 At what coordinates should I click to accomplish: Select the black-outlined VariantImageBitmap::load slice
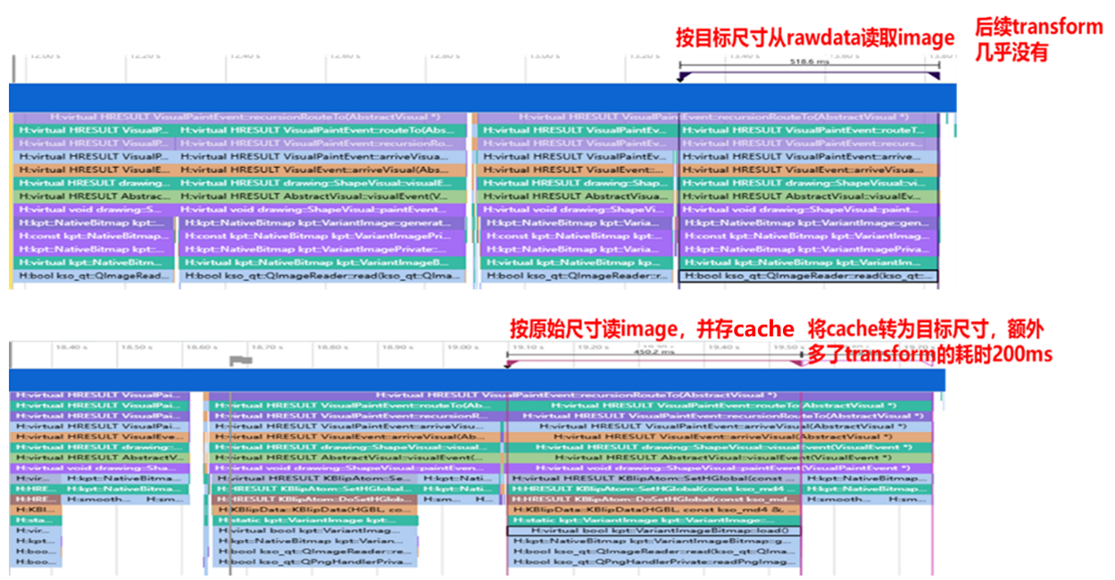coord(654,531)
